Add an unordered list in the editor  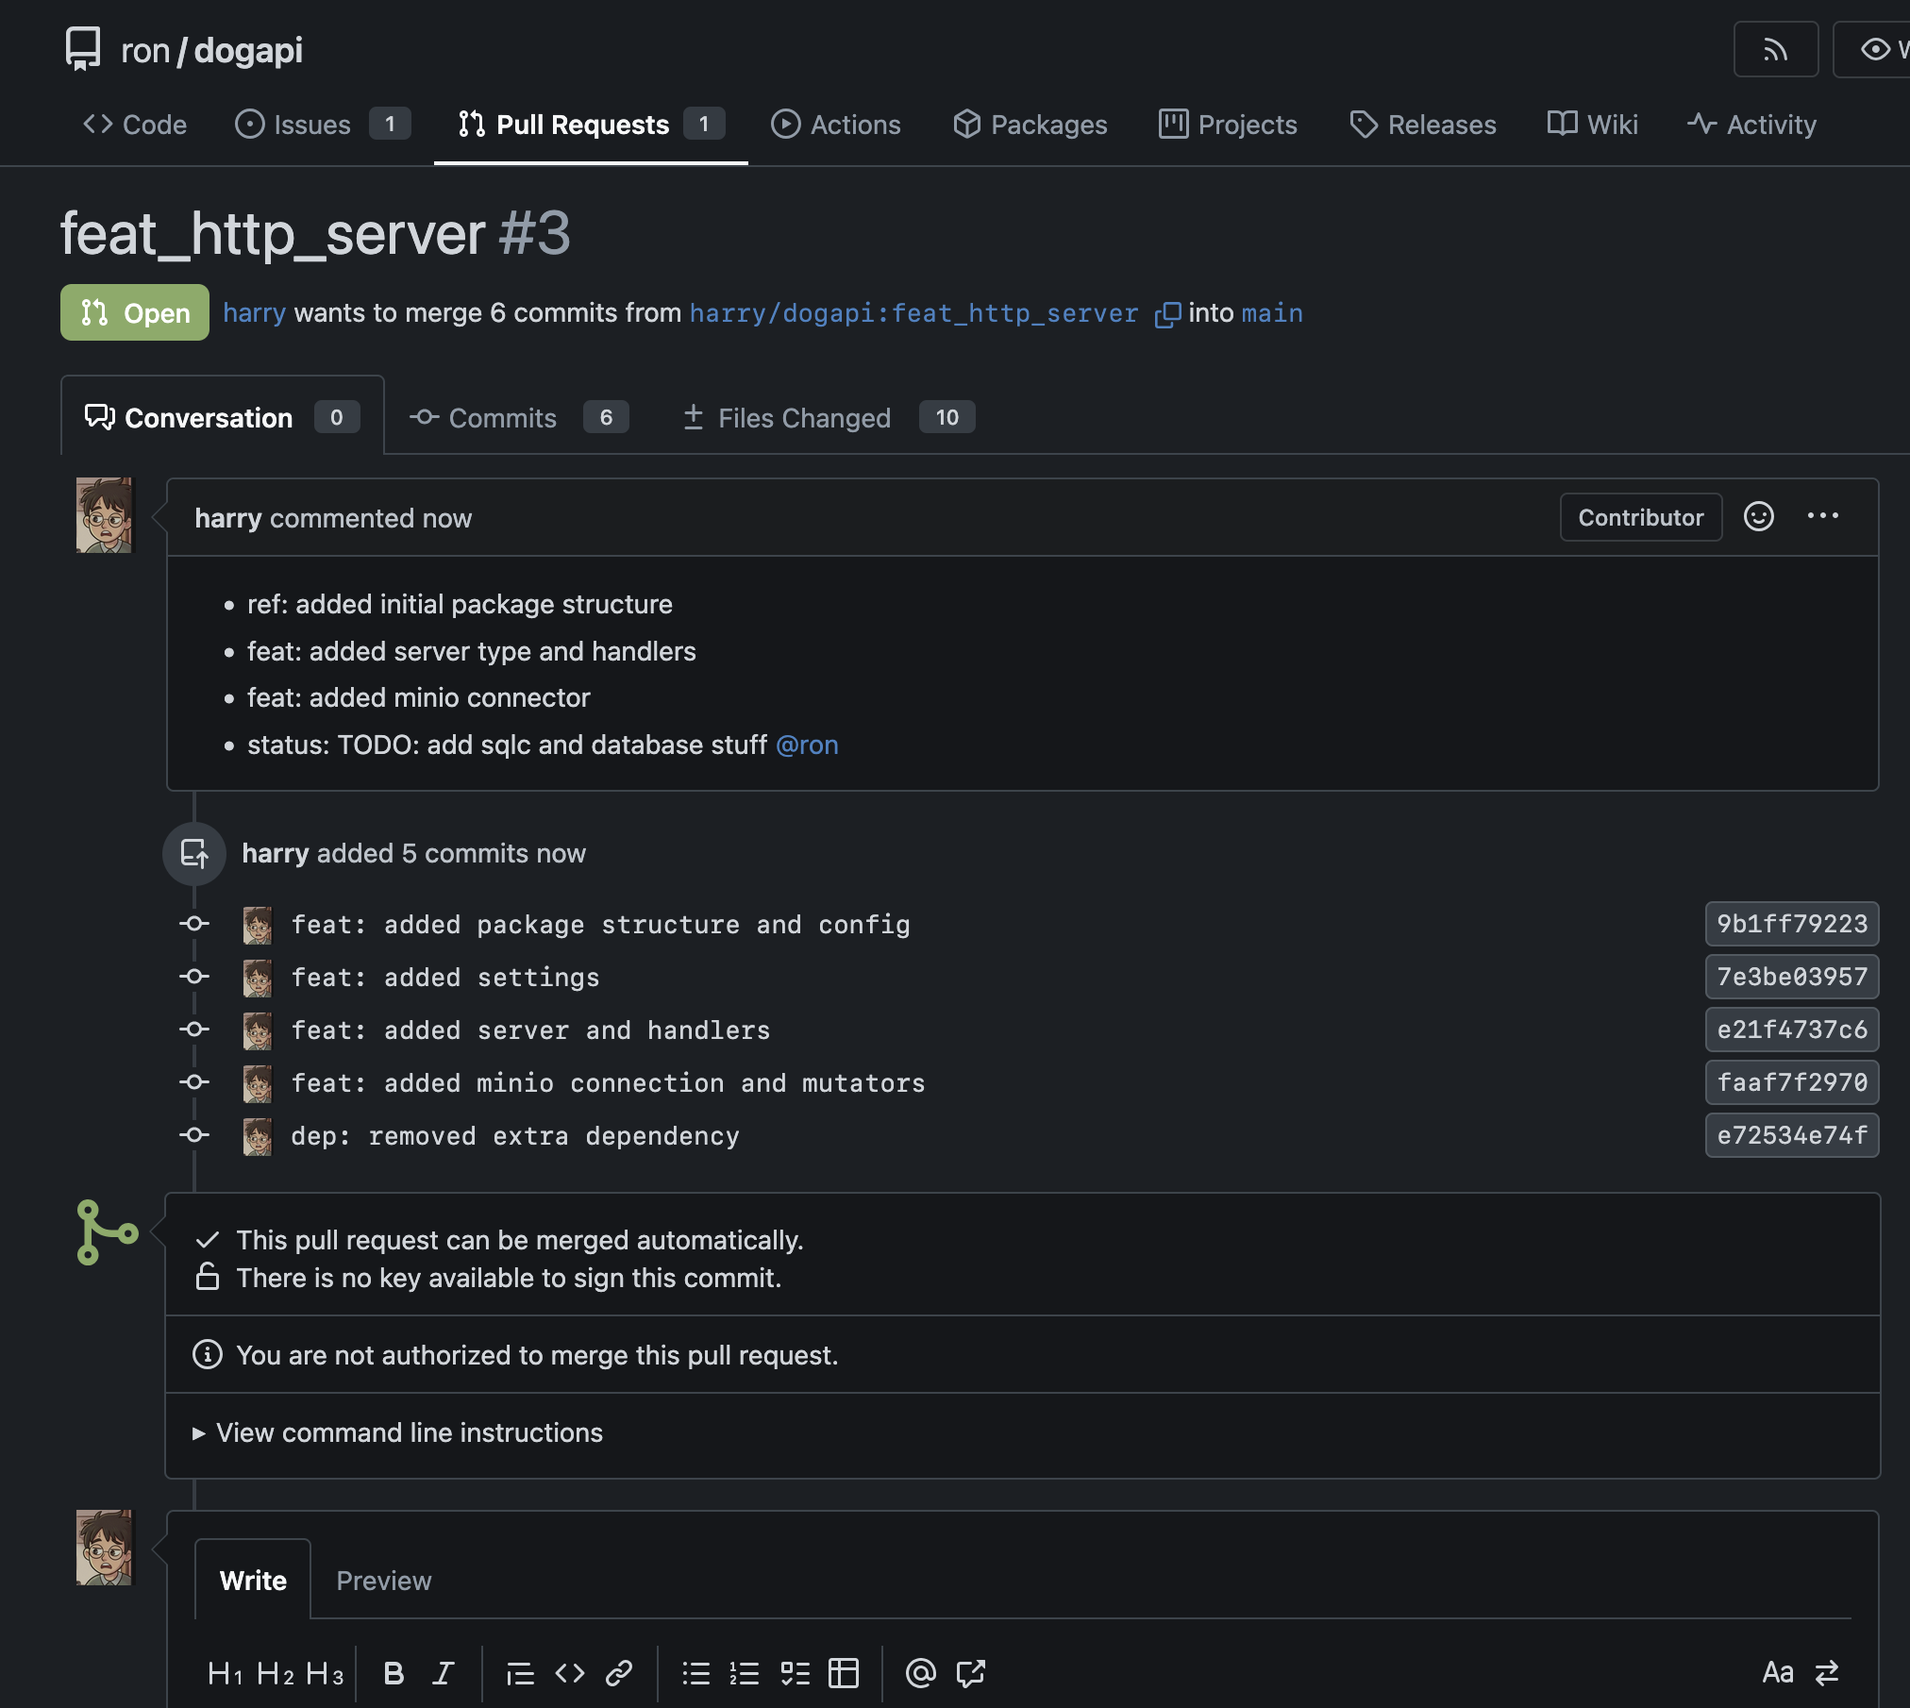pos(696,1673)
